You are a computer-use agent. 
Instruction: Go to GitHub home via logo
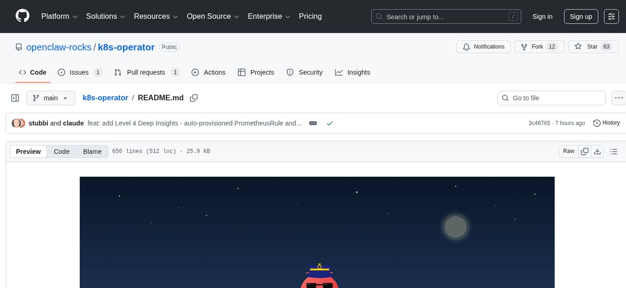coord(22,16)
